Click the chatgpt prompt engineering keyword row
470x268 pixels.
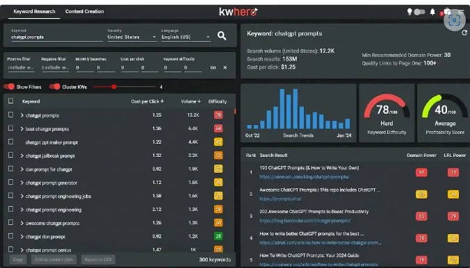120,210
